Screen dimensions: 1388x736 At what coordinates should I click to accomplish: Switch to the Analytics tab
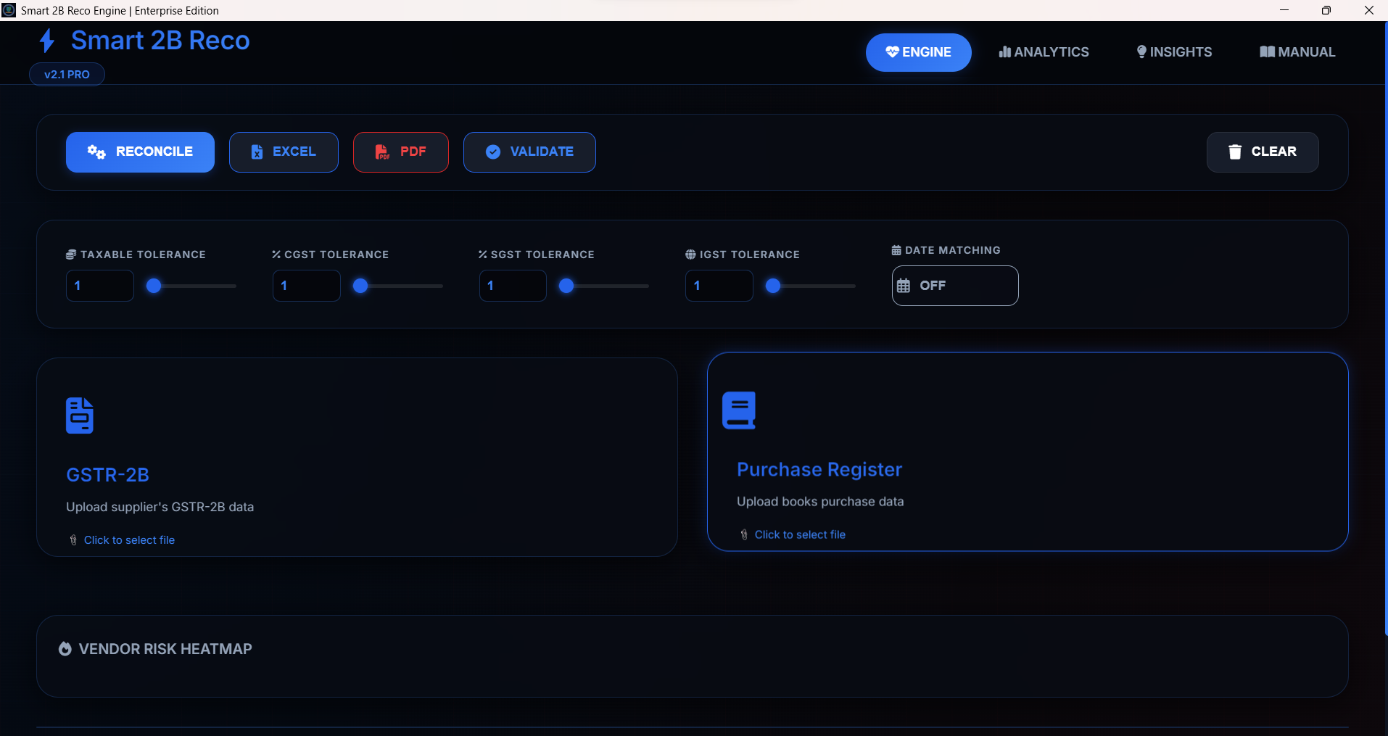point(1044,52)
